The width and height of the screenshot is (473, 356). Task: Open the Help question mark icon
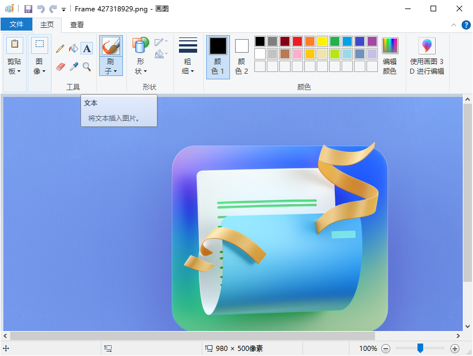(x=465, y=25)
